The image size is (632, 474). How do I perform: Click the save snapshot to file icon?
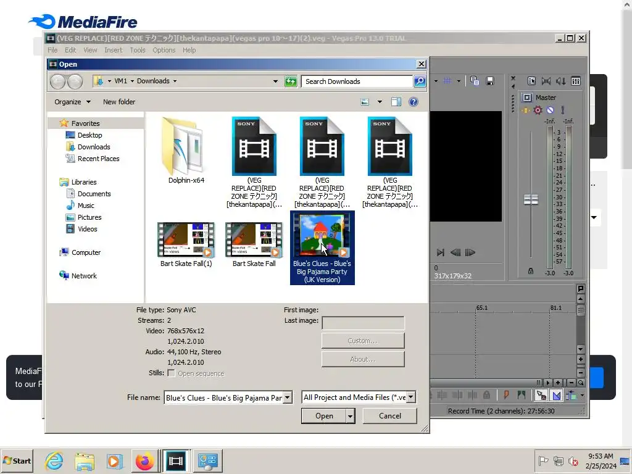[x=489, y=81]
